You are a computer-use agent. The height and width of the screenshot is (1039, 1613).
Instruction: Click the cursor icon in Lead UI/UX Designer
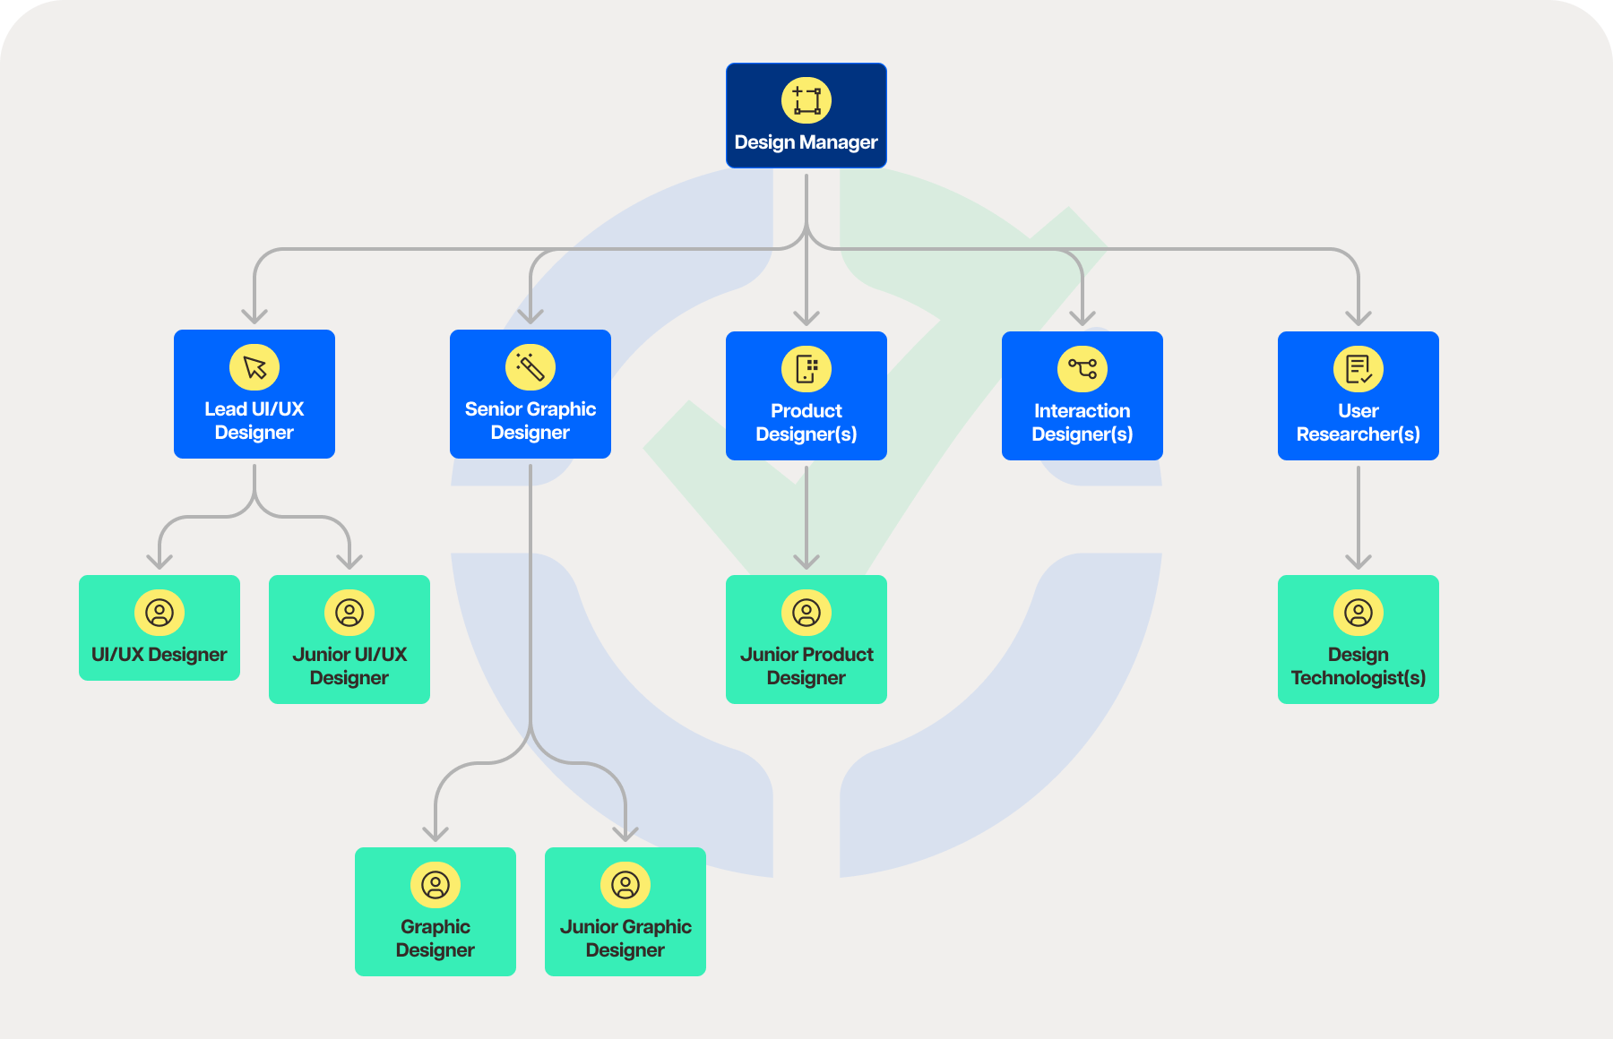point(254,367)
